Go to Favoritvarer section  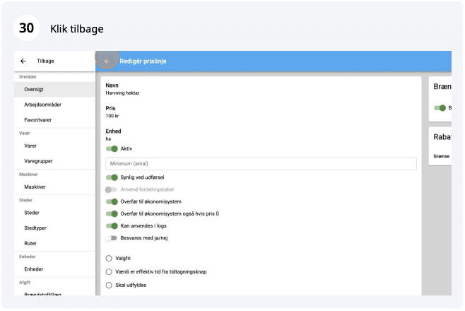point(37,120)
